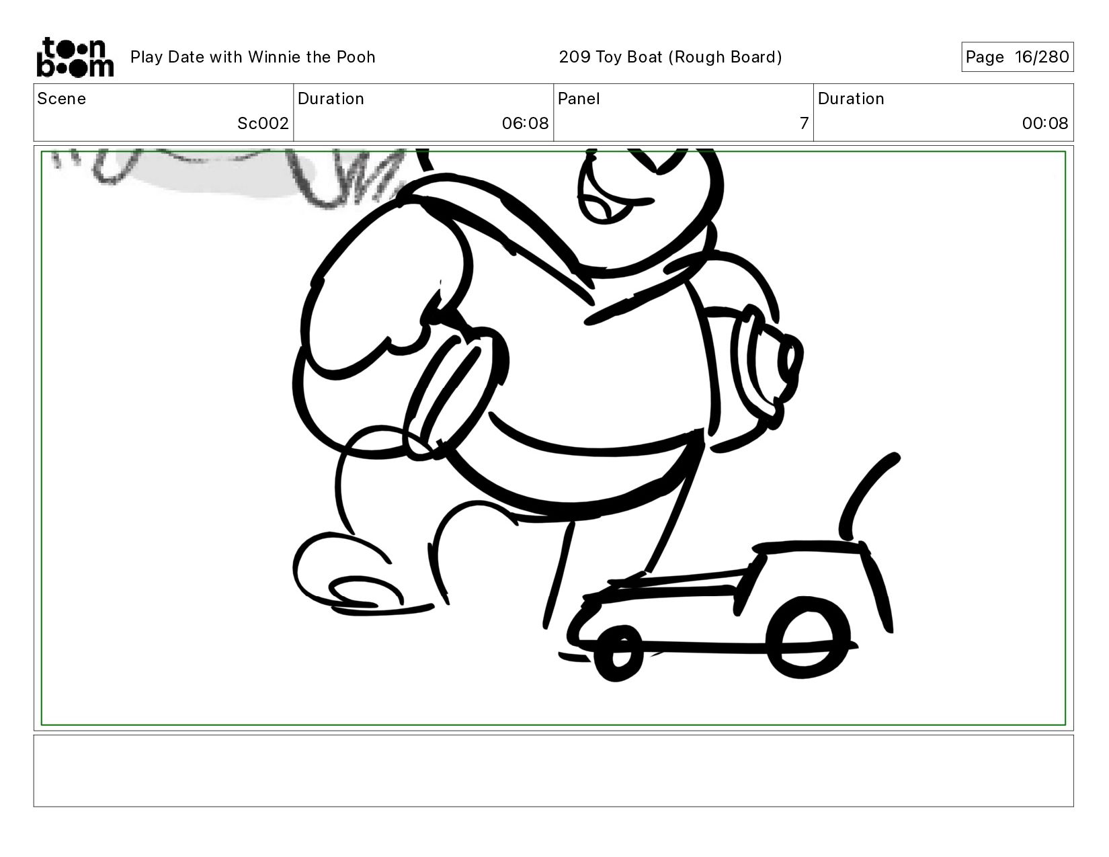Select the scene duration value "06:08"
Image resolution: width=1109 pixels, height=857 pixels.
525,124
